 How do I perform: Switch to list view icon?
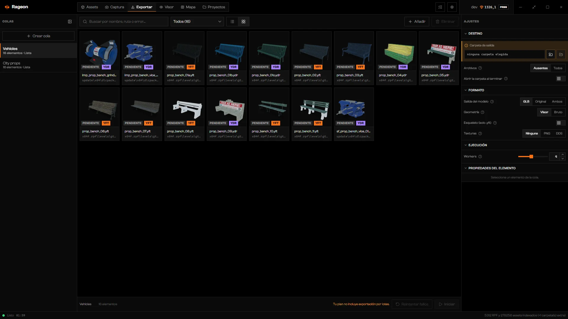232,22
